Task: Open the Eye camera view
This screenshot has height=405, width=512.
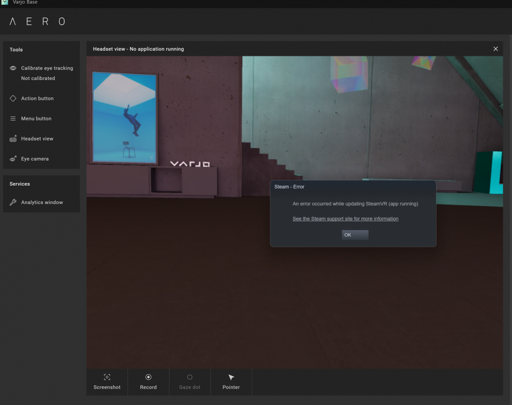Action: [x=34, y=158]
